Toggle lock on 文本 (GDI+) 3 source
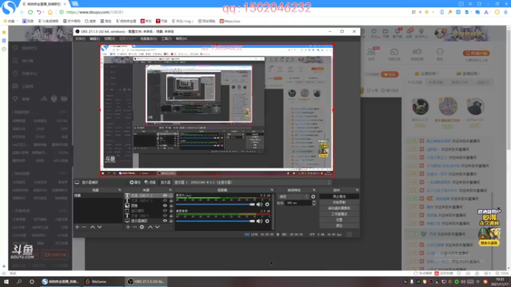Screen dimensions: 511x287 (171, 196)
